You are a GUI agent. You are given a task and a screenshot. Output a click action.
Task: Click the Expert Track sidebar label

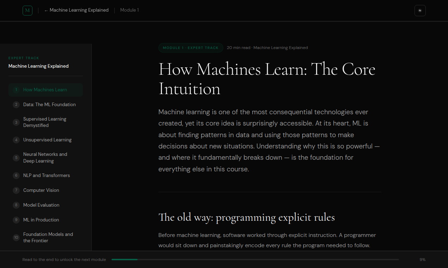[24, 58]
